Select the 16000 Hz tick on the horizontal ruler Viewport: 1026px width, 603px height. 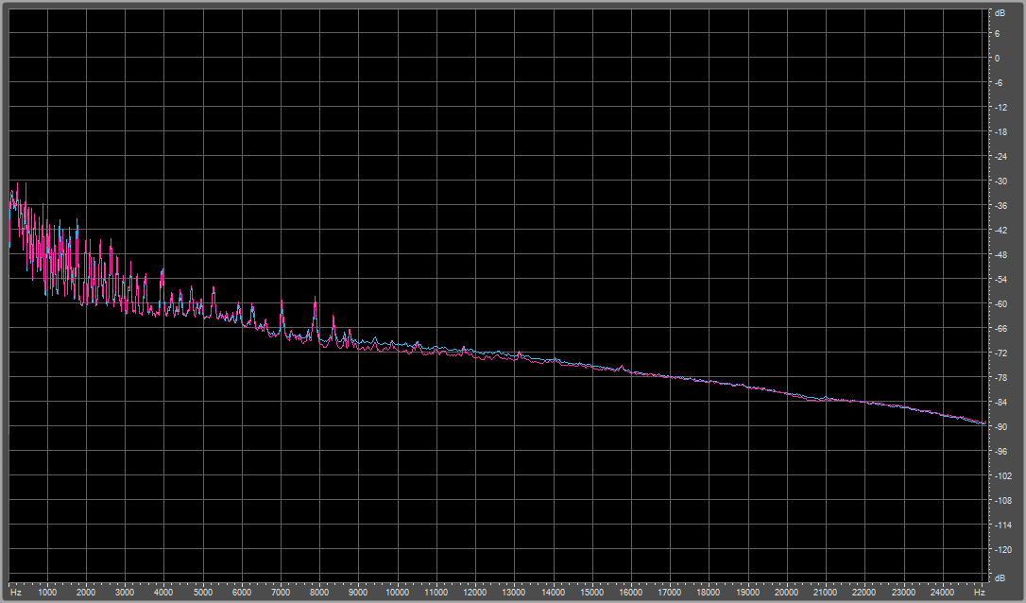click(630, 592)
